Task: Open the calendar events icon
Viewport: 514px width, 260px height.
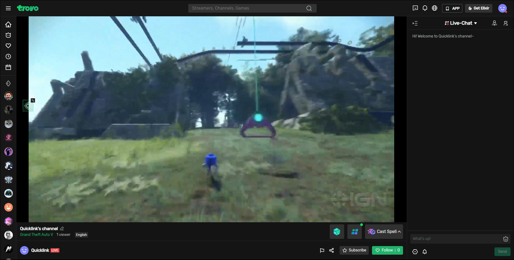Action: (8, 67)
